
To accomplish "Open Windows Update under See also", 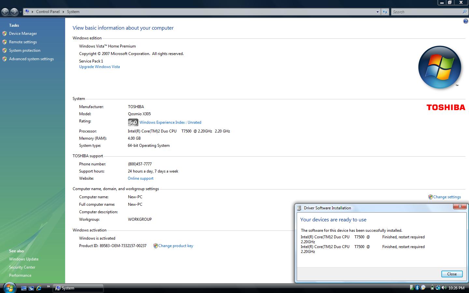I will tap(24, 259).
